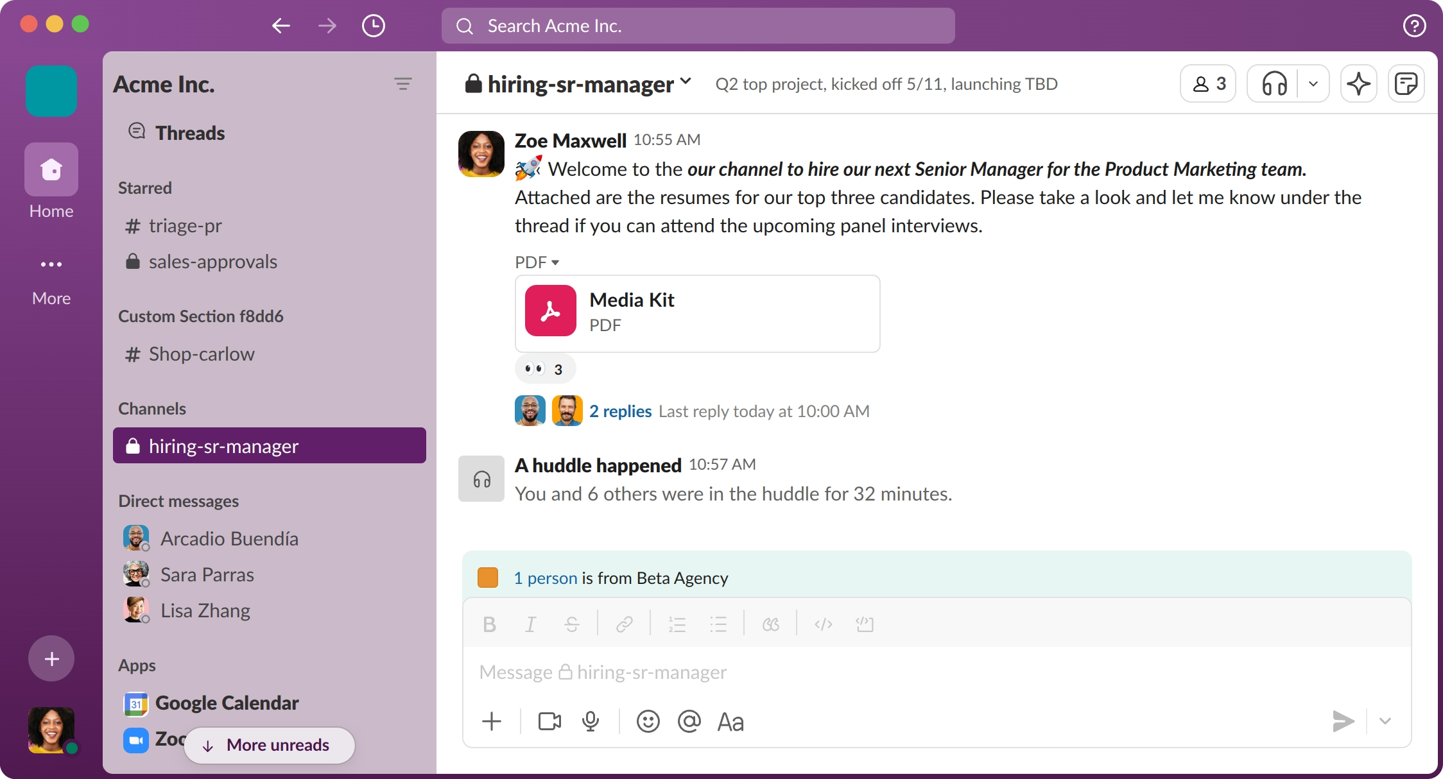Open the direct message with Arcadio Buendía

tap(270, 538)
